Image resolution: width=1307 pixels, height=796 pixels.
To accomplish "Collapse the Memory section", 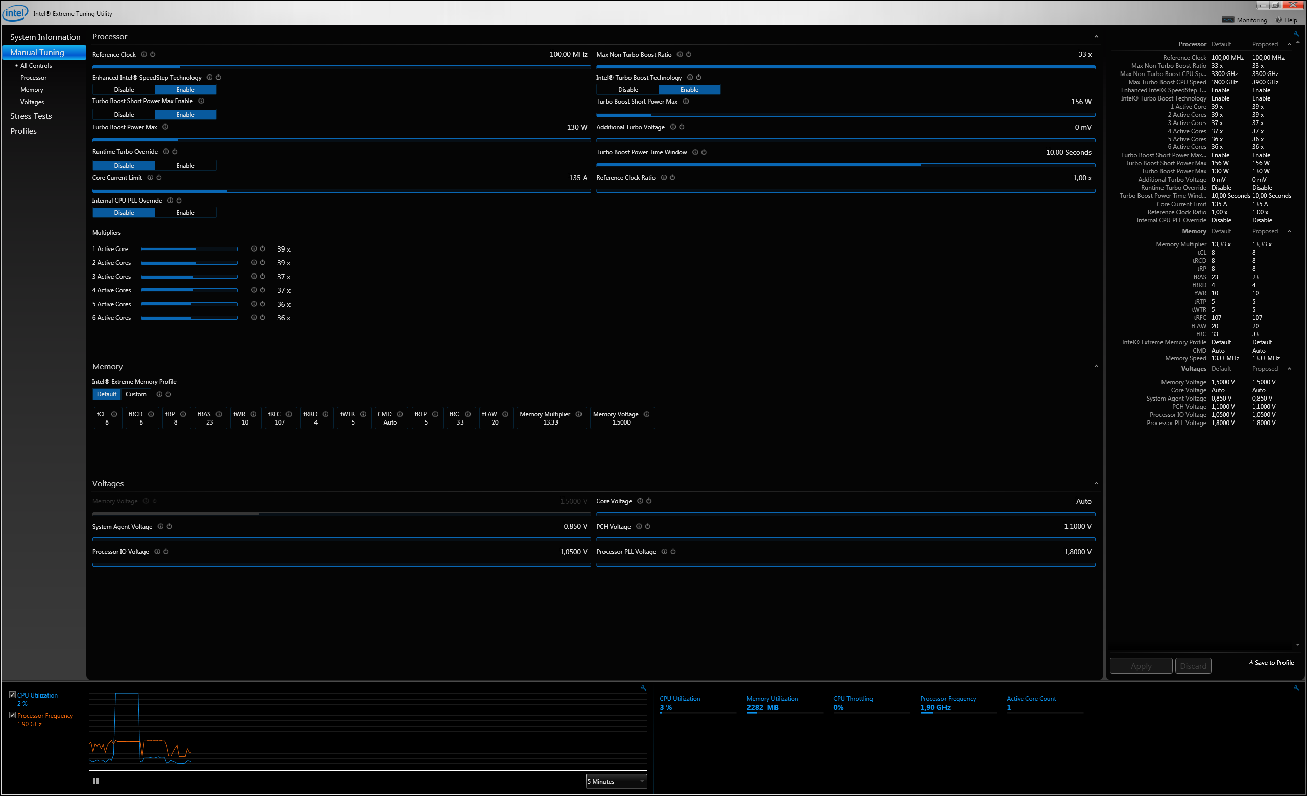I will (1096, 366).
